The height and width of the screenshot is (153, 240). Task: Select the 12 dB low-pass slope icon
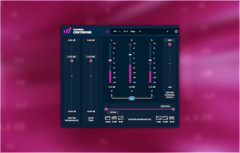tap(165, 118)
